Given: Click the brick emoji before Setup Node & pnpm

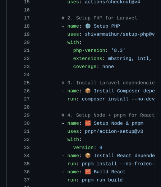Looking at the screenshot, I should pyautogui.click(x=88, y=123).
